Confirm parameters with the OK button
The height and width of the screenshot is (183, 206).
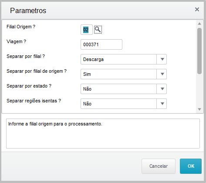click(x=191, y=166)
